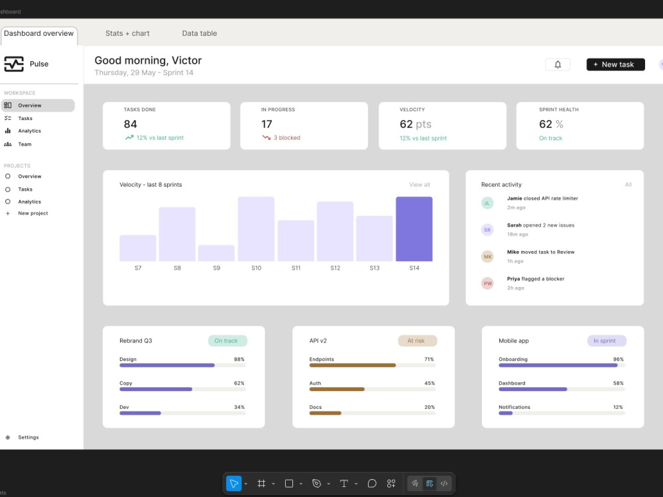The width and height of the screenshot is (663, 497).
Task: Click the Onboarding progress bar at 96%
Action: (562, 365)
